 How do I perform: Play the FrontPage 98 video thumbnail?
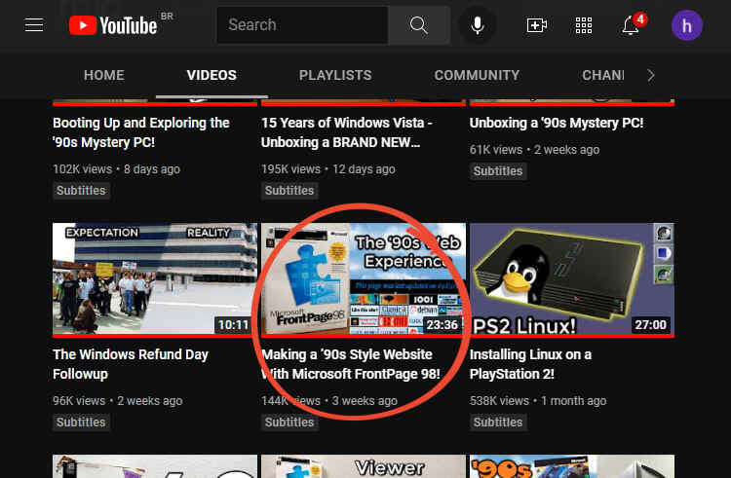[364, 279]
